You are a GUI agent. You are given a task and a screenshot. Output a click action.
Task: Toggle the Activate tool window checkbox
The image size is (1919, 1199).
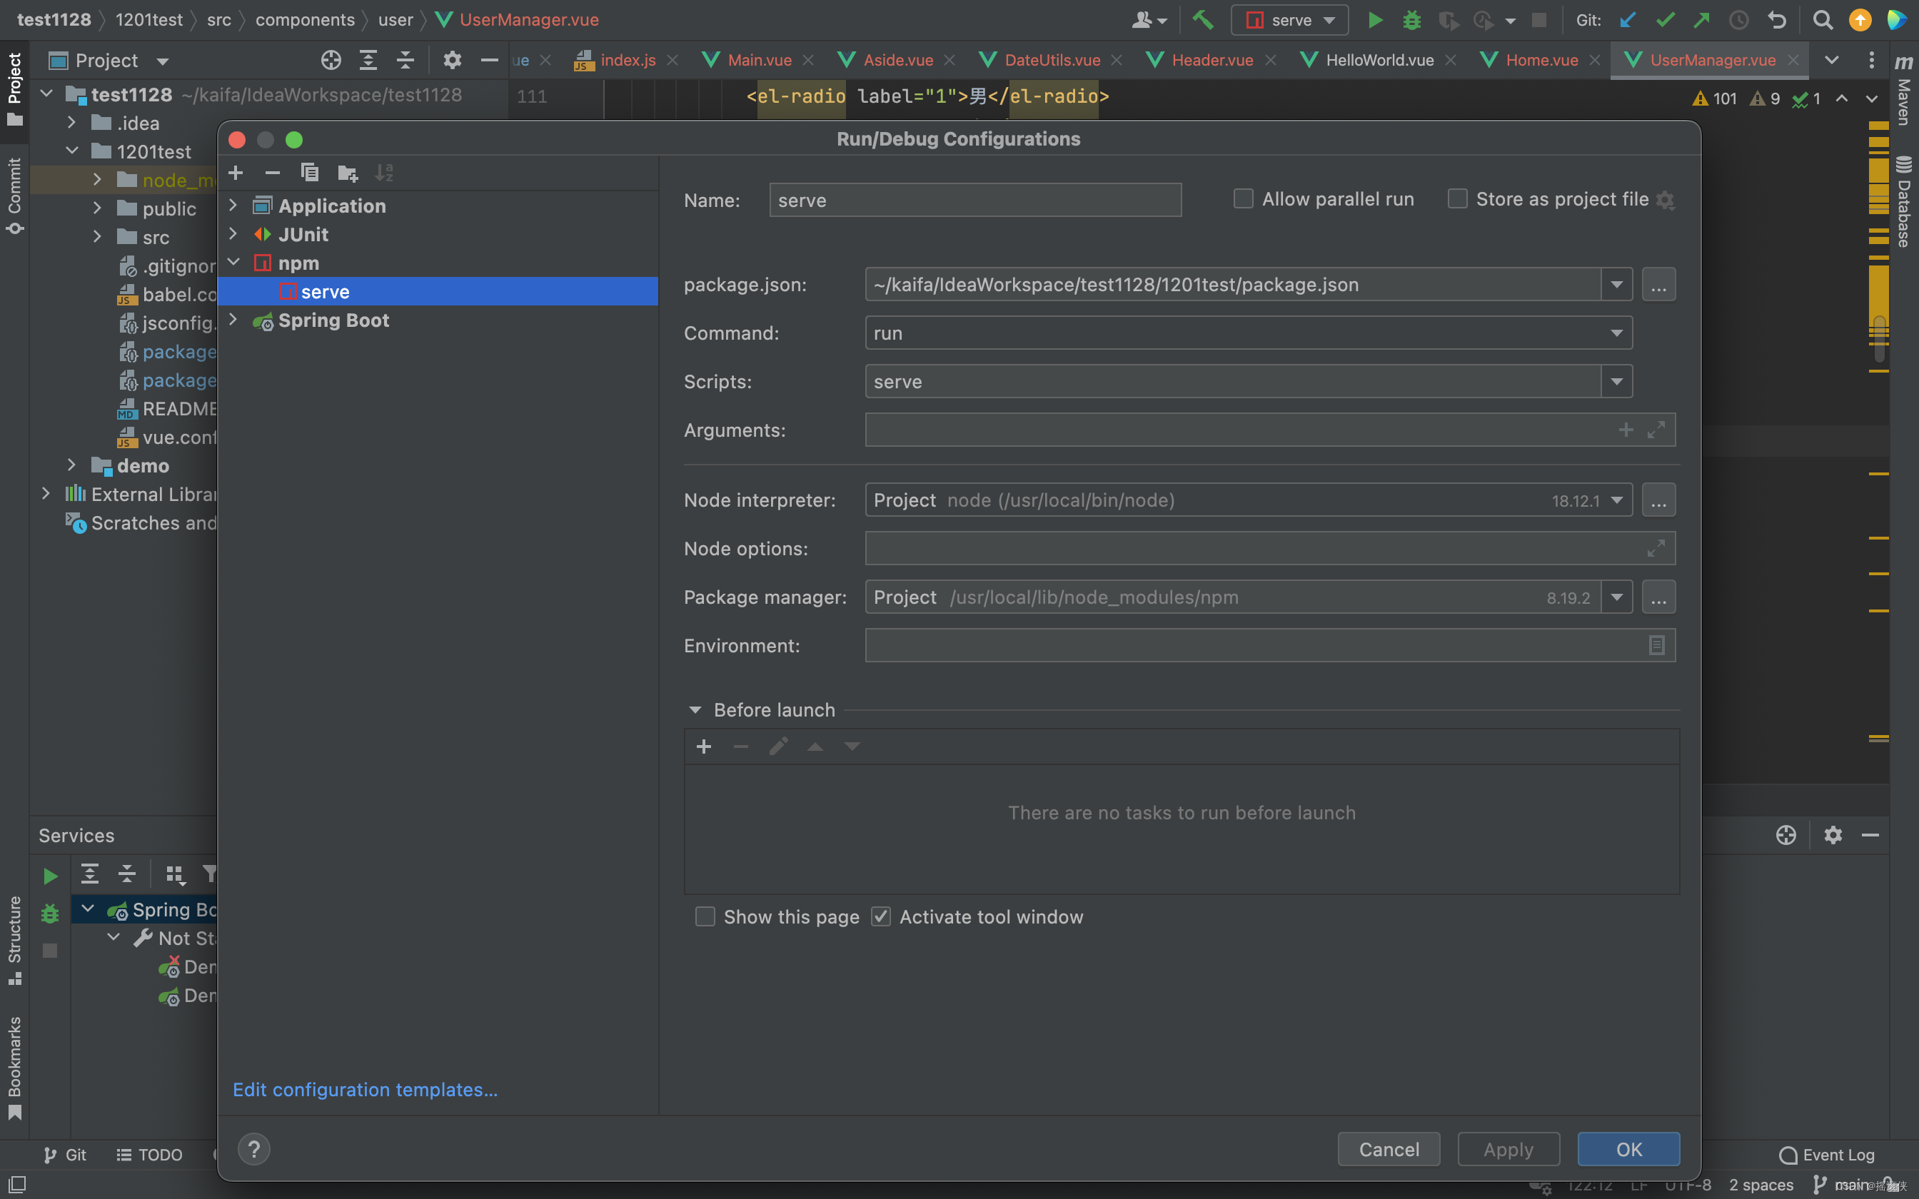click(880, 916)
